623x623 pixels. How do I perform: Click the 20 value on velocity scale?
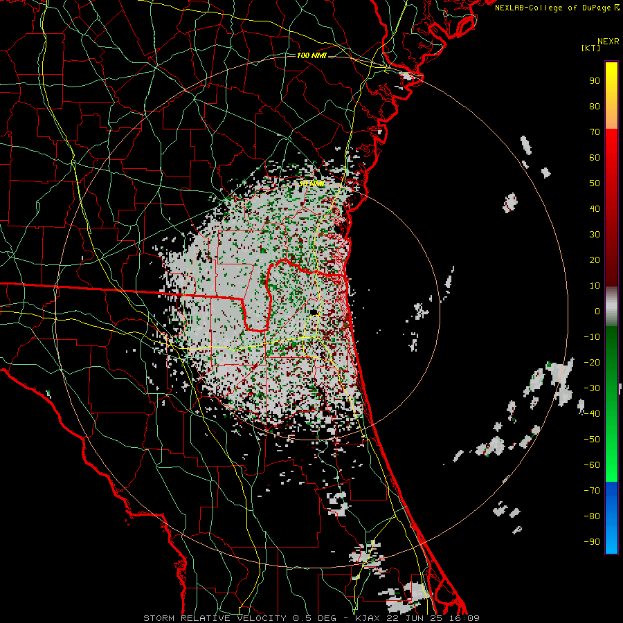tap(595, 260)
